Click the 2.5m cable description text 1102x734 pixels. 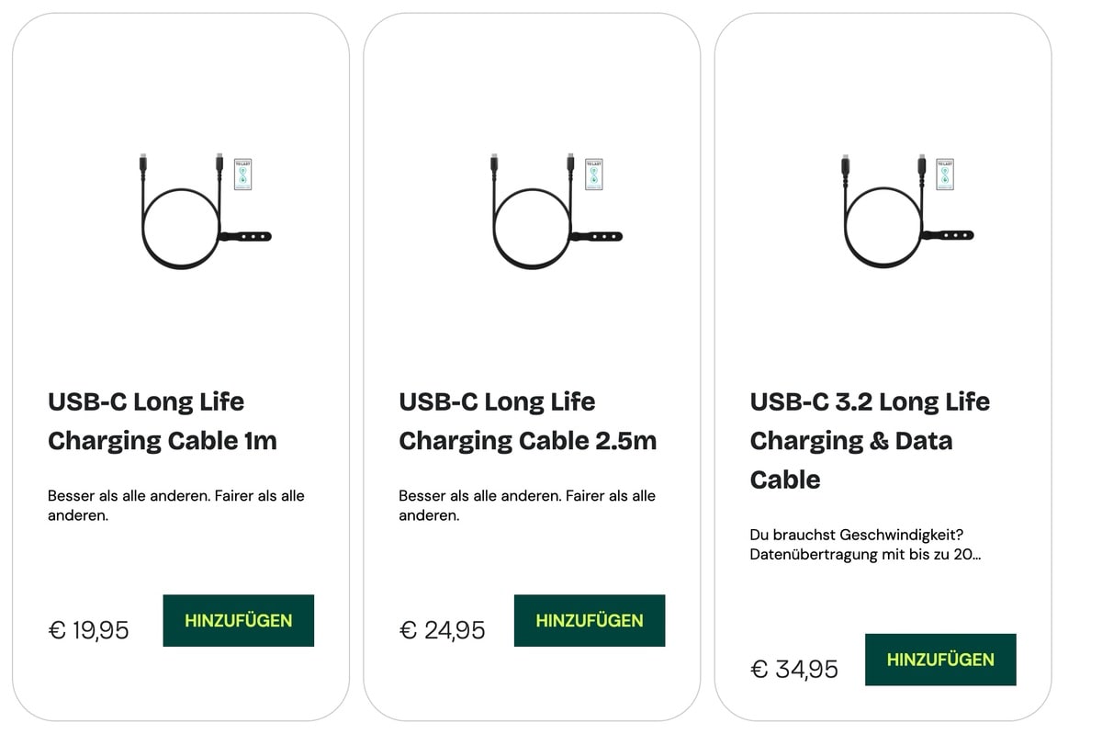(526, 505)
